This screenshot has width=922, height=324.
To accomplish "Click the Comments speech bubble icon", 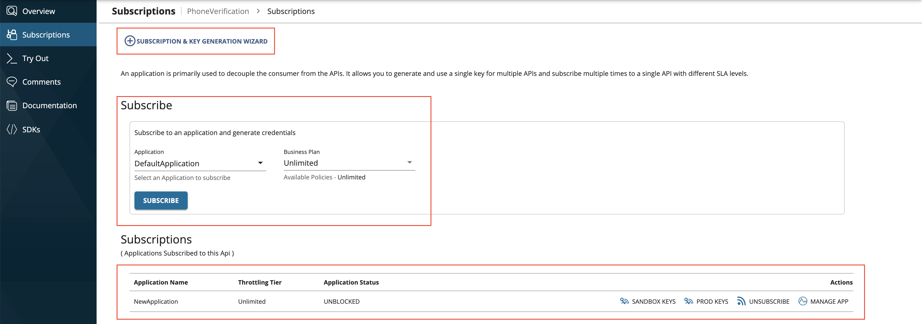I will pyautogui.click(x=12, y=82).
